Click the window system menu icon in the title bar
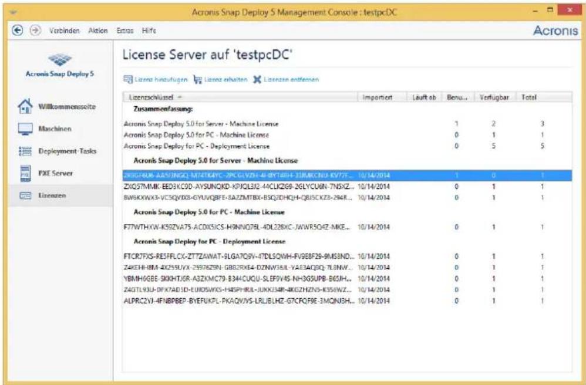 [x=14, y=12]
